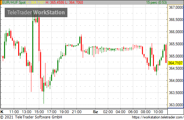Open the workstation.teletrader.com link
184x120 pixels.
click(158, 117)
